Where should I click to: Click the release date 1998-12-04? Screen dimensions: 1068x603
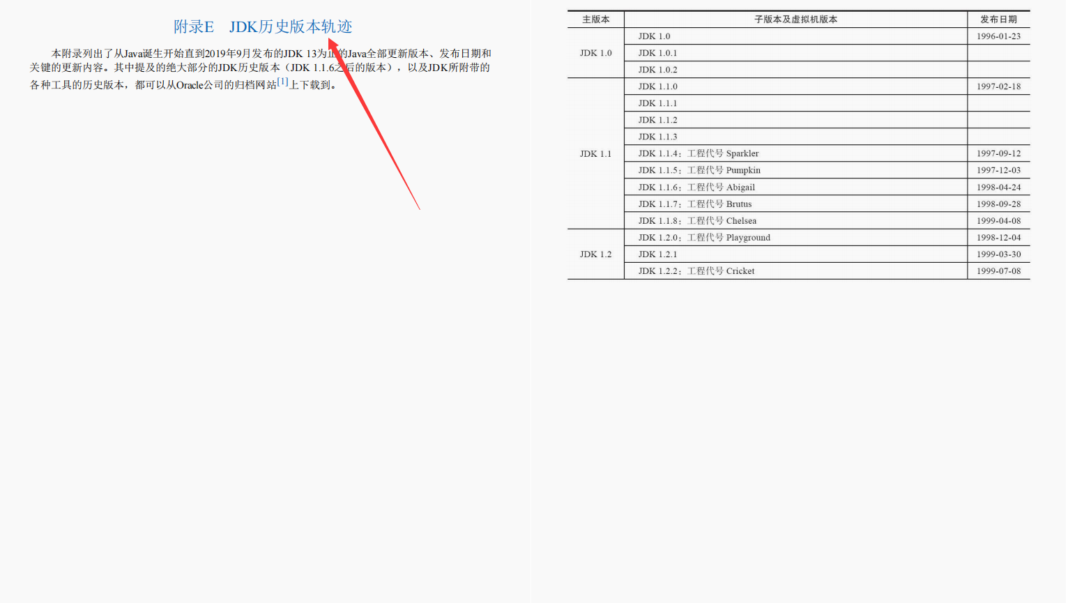[998, 237]
